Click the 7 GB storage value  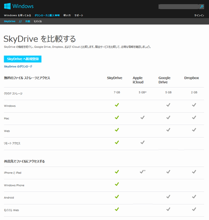coord(117,92)
